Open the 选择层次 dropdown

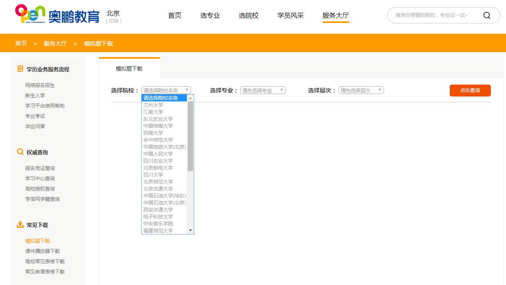tap(360, 90)
